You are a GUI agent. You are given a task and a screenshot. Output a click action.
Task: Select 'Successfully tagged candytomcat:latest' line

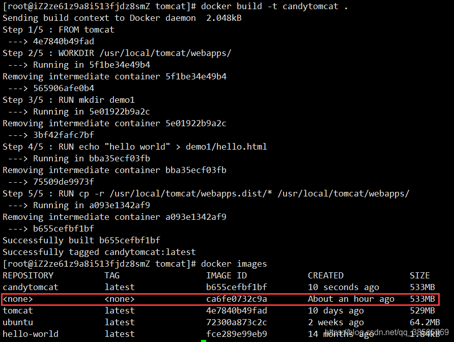click(99, 252)
